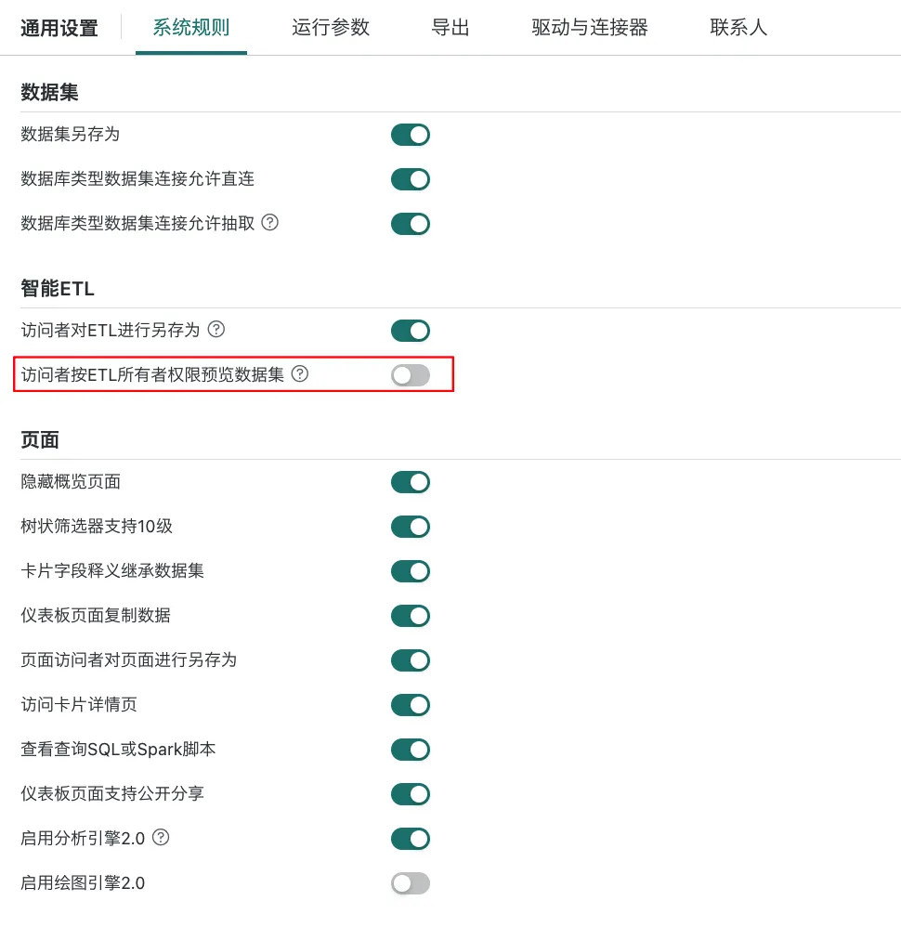Select the 系统规则 tab

(190, 28)
